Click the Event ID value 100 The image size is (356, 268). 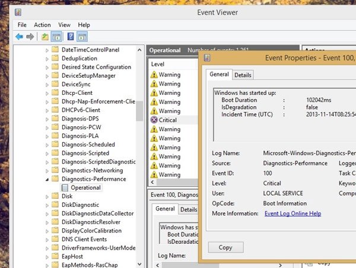point(268,173)
